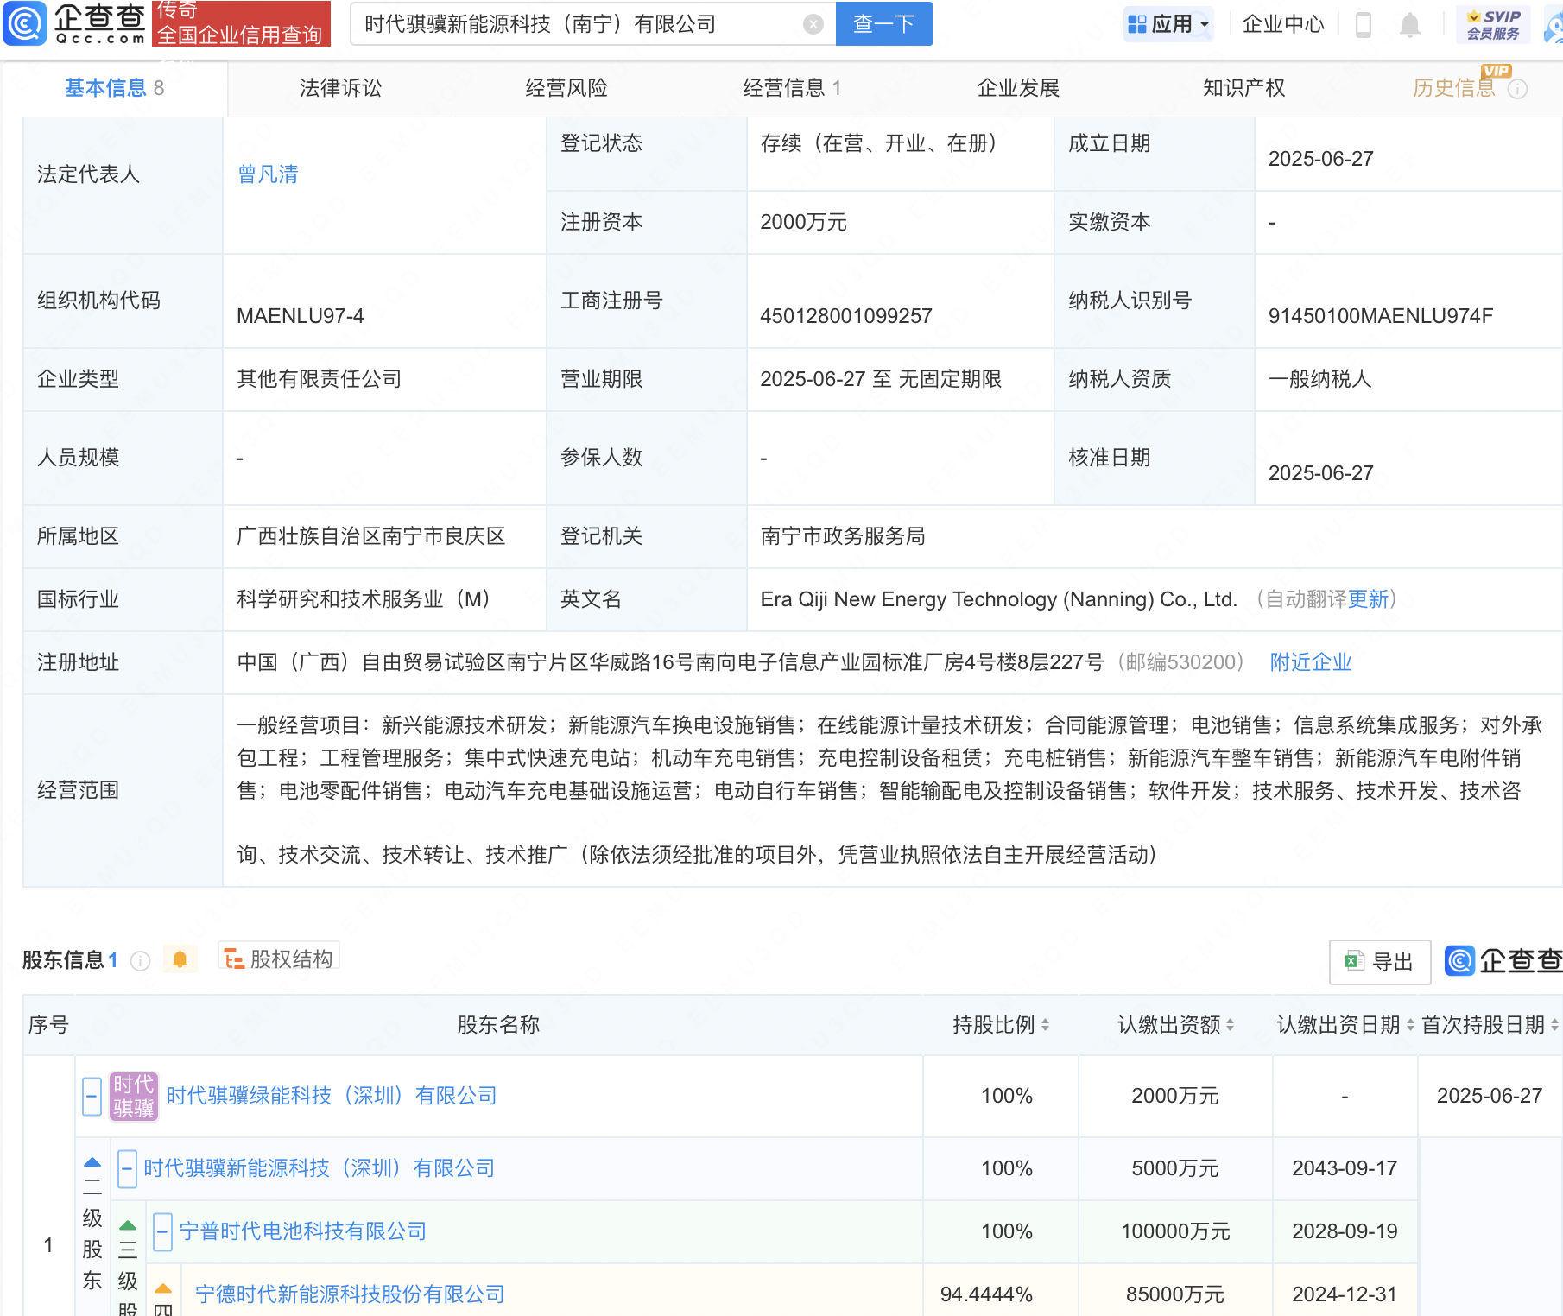Image resolution: width=1563 pixels, height=1316 pixels.
Task: Open 时代骐骥新能源科技（深圳）有限公司 link
Action: tap(319, 1168)
